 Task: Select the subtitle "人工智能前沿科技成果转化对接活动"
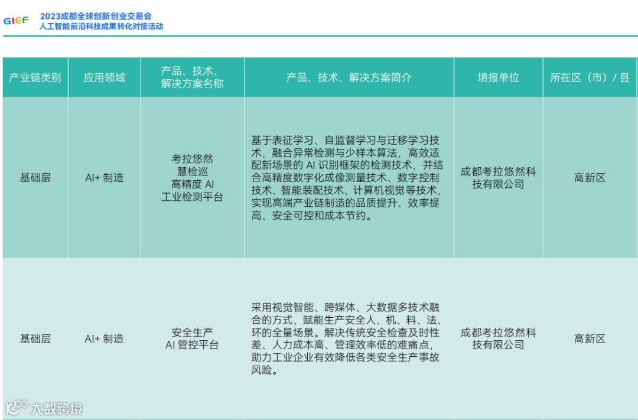pos(102,27)
